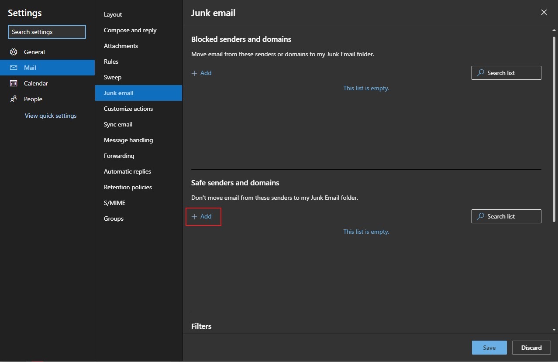Click the Calendar icon in sidebar
The width and height of the screenshot is (558, 362).
coord(14,83)
